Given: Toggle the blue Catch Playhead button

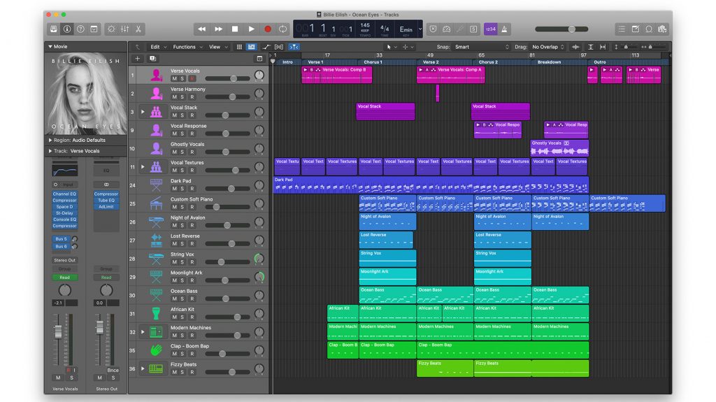Looking at the screenshot, I should click(x=294, y=47).
